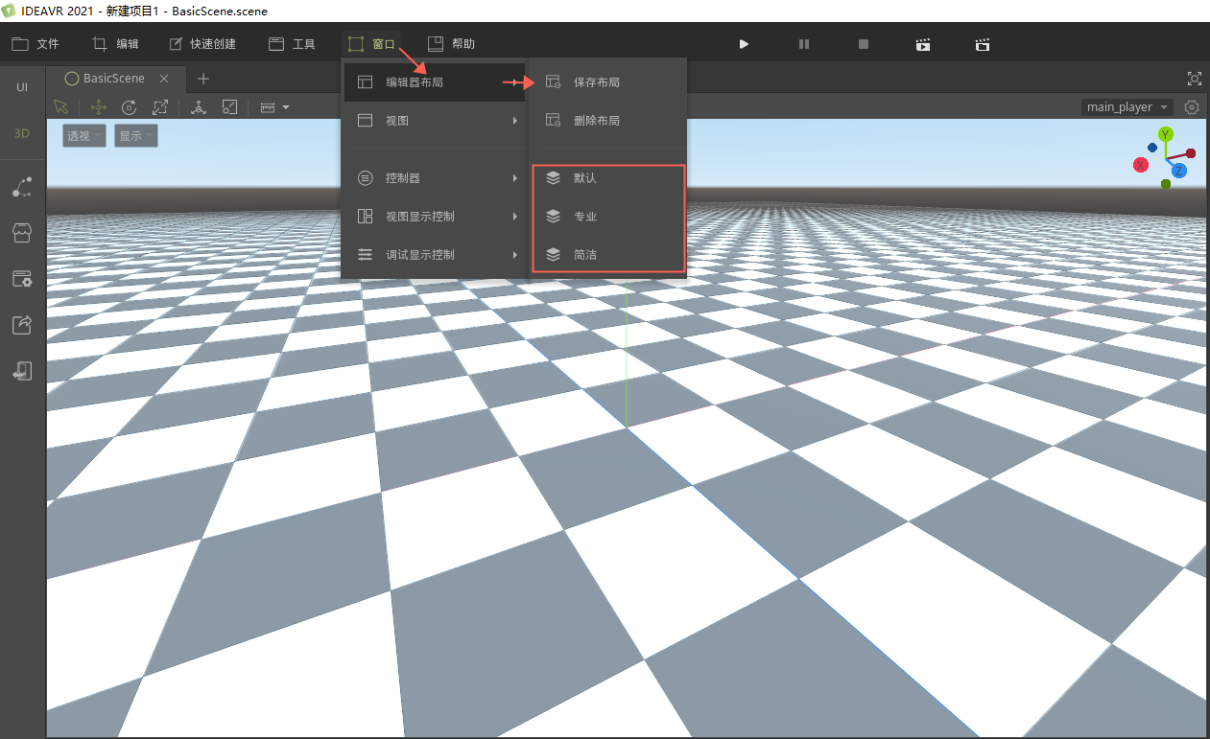This screenshot has height=739, width=1210.
Task: Click the 窗口 menu
Action: click(x=371, y=44)
